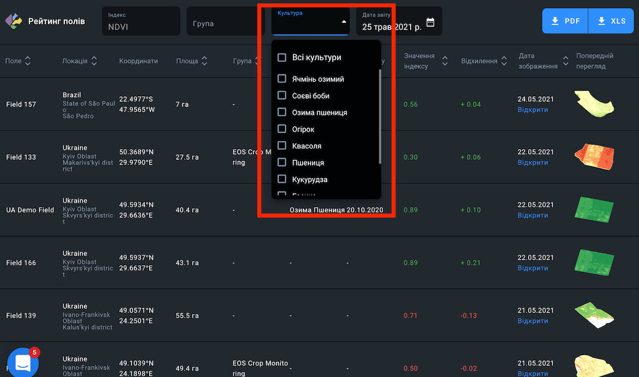Open the calendar icon in date field
This screenshot has height=377, width=639.
pos(430,22)
